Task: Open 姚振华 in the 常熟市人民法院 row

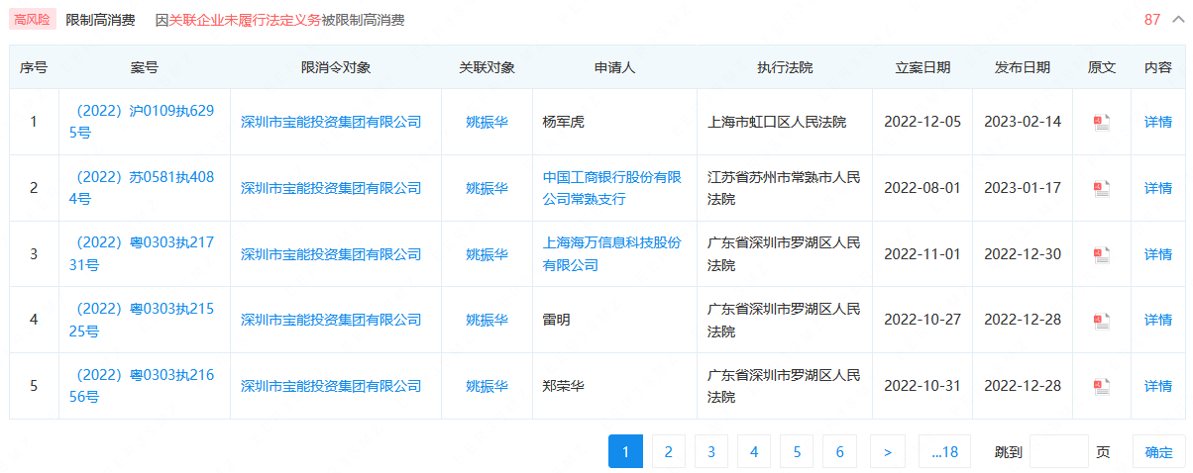Action: tap(487, 188)
